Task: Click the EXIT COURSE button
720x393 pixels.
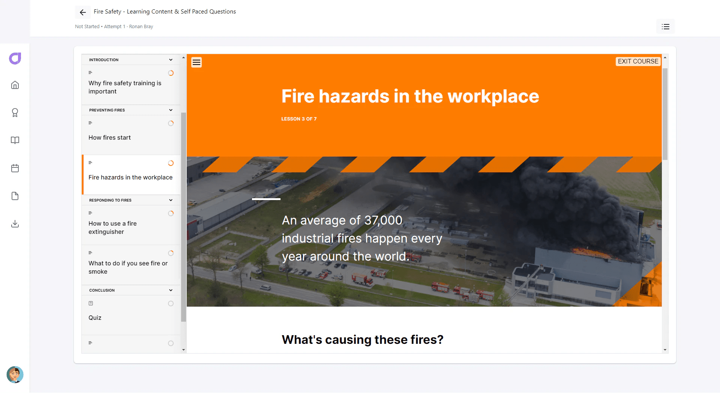Action: tap(638, 61)
